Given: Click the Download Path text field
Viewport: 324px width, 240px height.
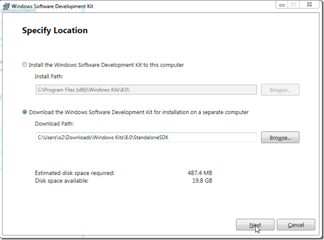Looking at the screenshot, I should (146, 137).
